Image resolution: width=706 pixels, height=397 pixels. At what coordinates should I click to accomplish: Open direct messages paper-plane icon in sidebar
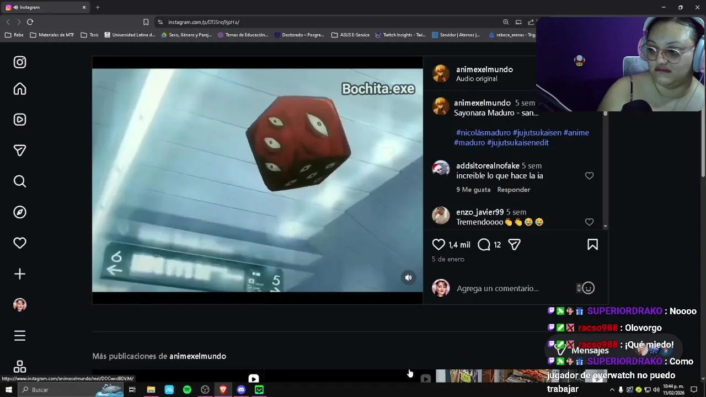click(20, 151)
